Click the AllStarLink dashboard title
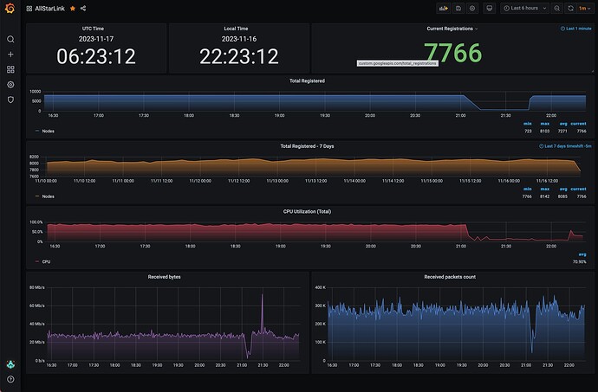The height and width of the screenshot is (392, 598). pyautogui.click(x=49, y=9)
